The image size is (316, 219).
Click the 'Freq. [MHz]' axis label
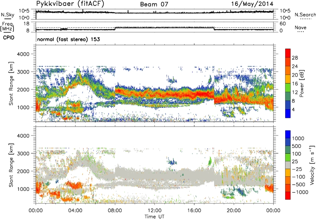(x=7, y=27)
